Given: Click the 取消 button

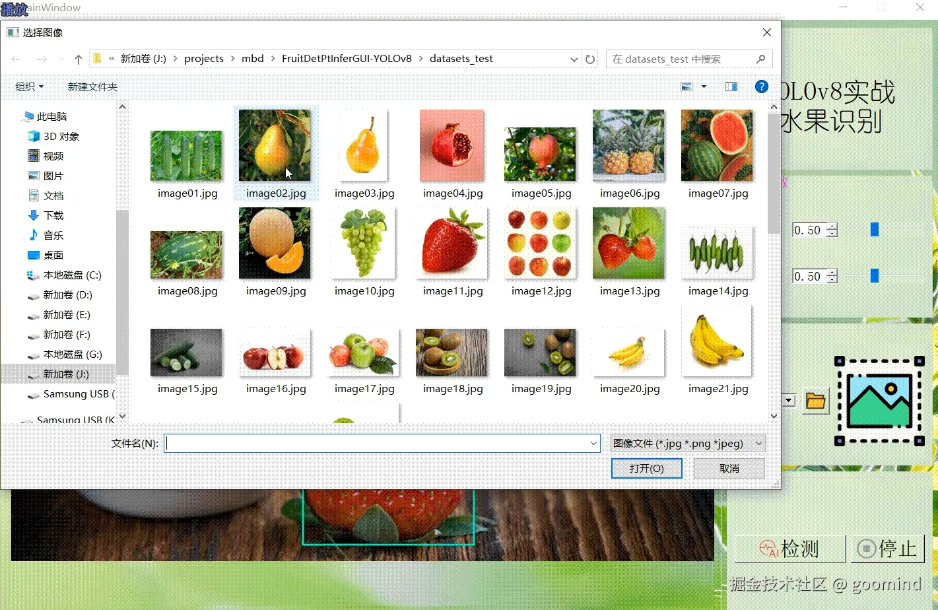Looking at the screenshot, I should pos(729,469).
